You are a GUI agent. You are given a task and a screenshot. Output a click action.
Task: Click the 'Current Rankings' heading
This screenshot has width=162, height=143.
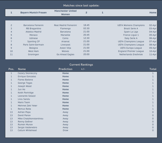tap(81, 65)
